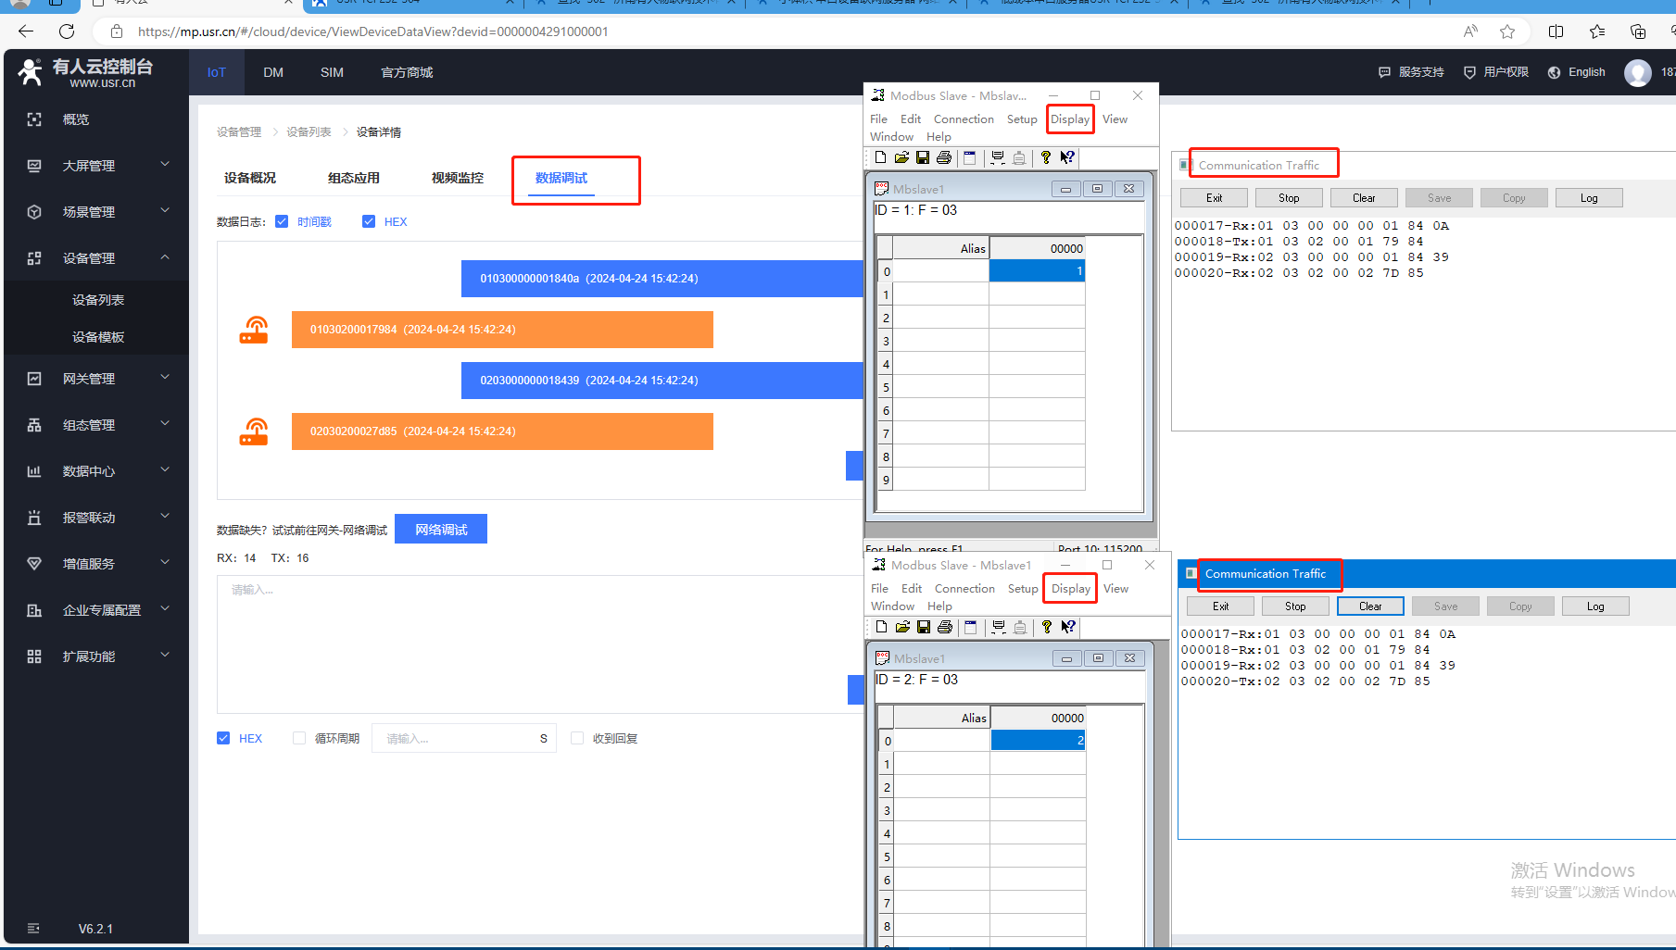Toggle the 时间戳 timestamp checkbox
The image size is (1676, 950).
point(282,221)
